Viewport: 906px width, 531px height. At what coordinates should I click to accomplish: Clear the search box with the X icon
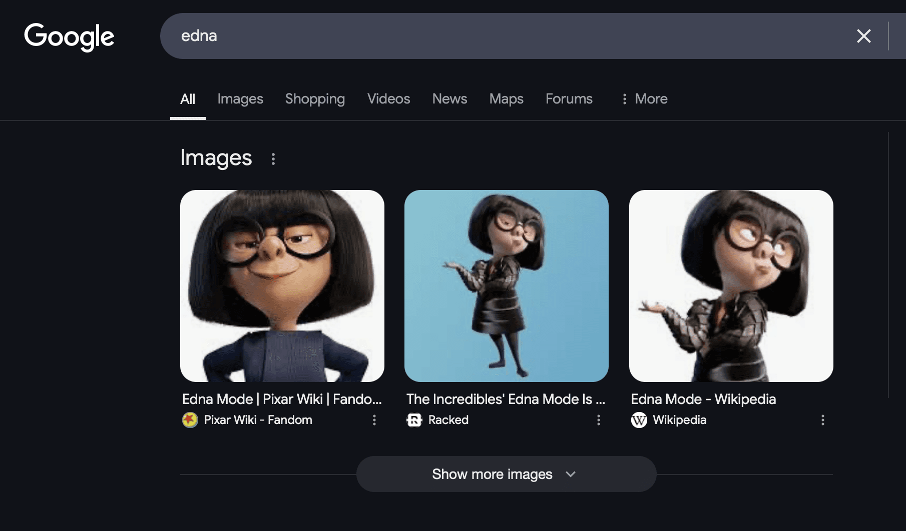pos(863,36)
